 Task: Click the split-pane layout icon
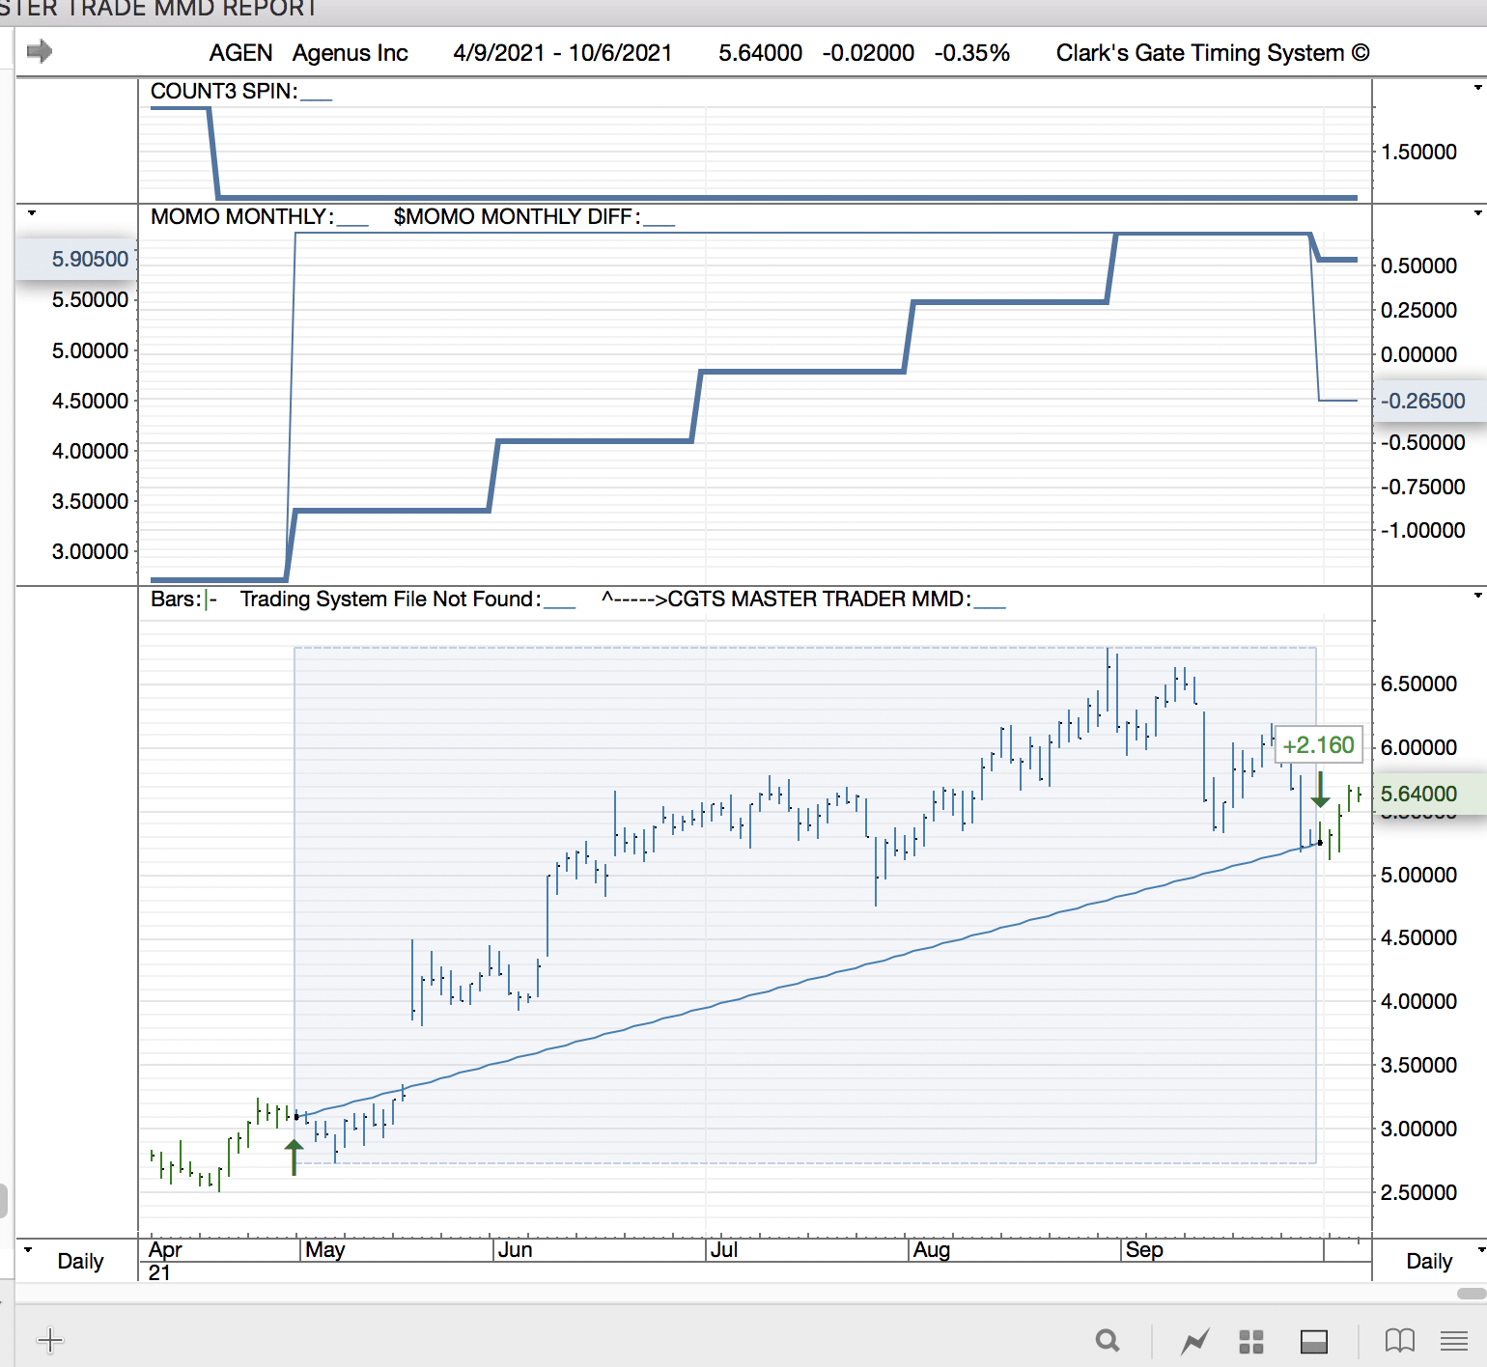pyautogui.click(x=1313, y=1341)
